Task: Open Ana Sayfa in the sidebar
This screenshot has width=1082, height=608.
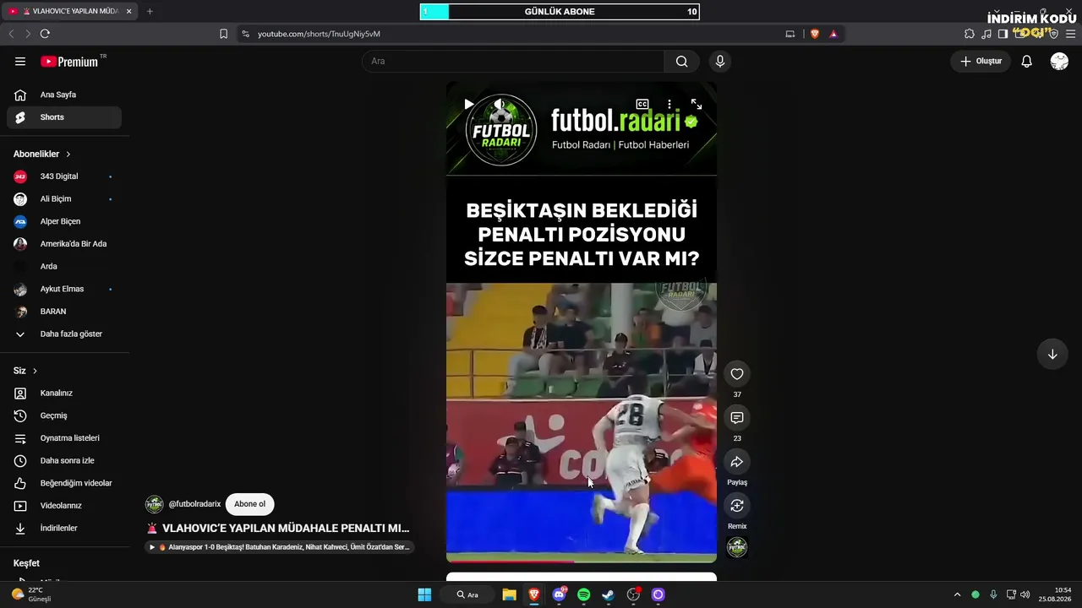Action: tap(64, 95)
